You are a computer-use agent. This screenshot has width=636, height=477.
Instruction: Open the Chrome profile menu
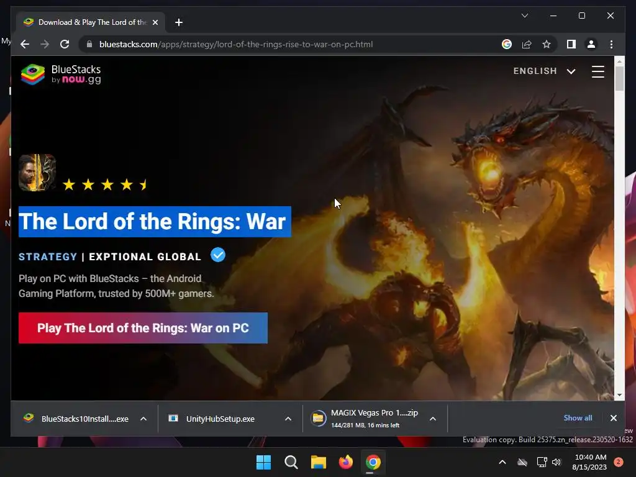[x=591, y=44]
